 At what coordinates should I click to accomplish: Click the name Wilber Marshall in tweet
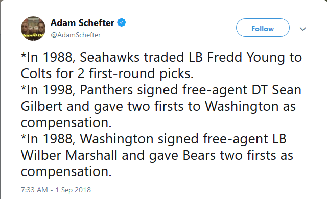click(69, 155)
